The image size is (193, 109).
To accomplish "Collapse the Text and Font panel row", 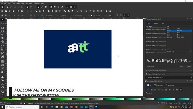I will coord(191,78).
